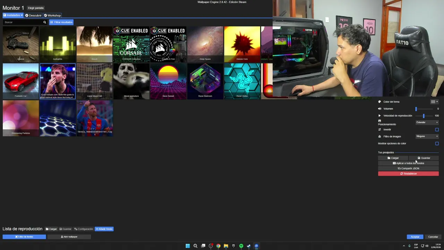
Task: Click Añadir fondo button
Action: [104, 229]
